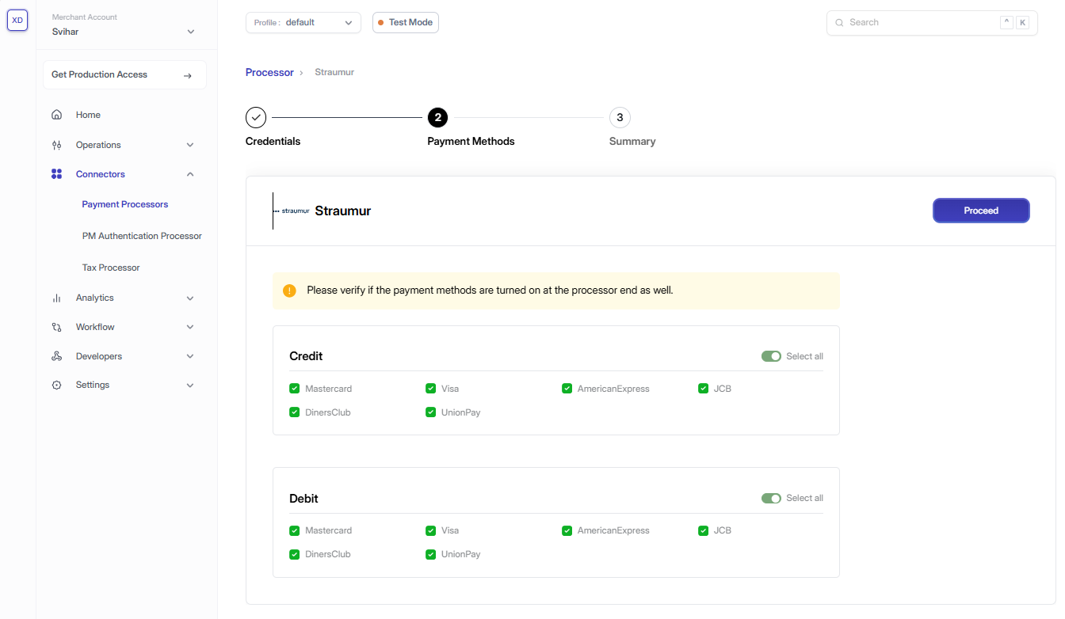Collapse the Connectors menu chevron

point(190,174)
